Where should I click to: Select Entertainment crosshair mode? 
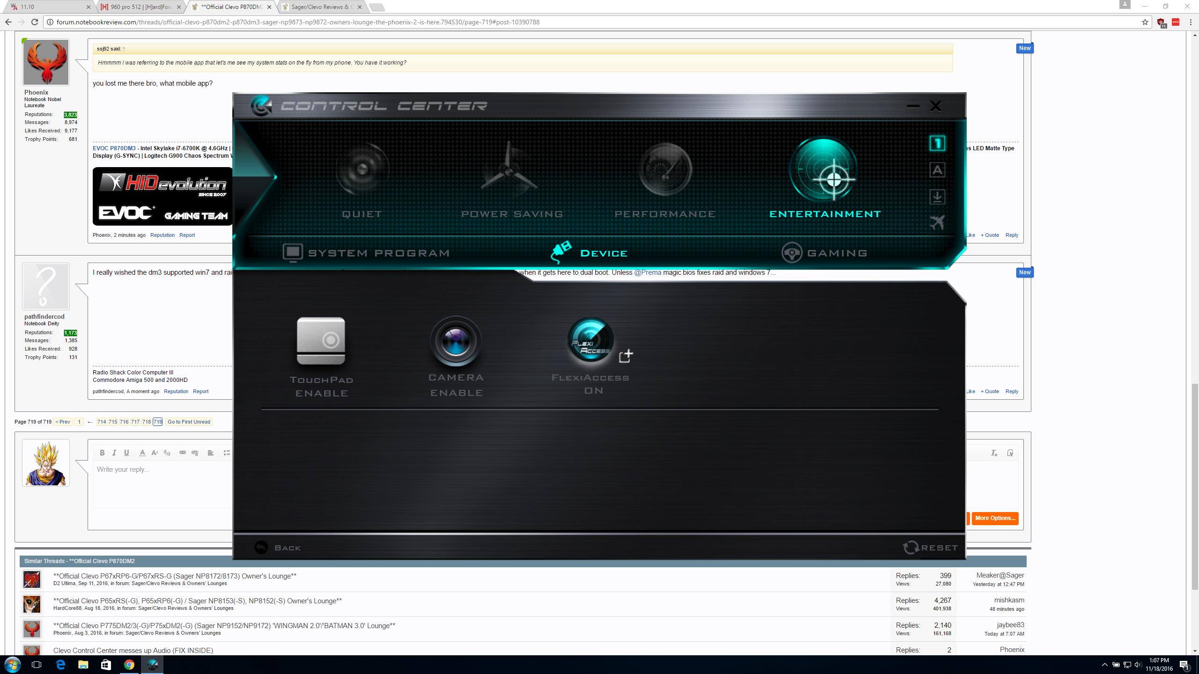[824, 170]
